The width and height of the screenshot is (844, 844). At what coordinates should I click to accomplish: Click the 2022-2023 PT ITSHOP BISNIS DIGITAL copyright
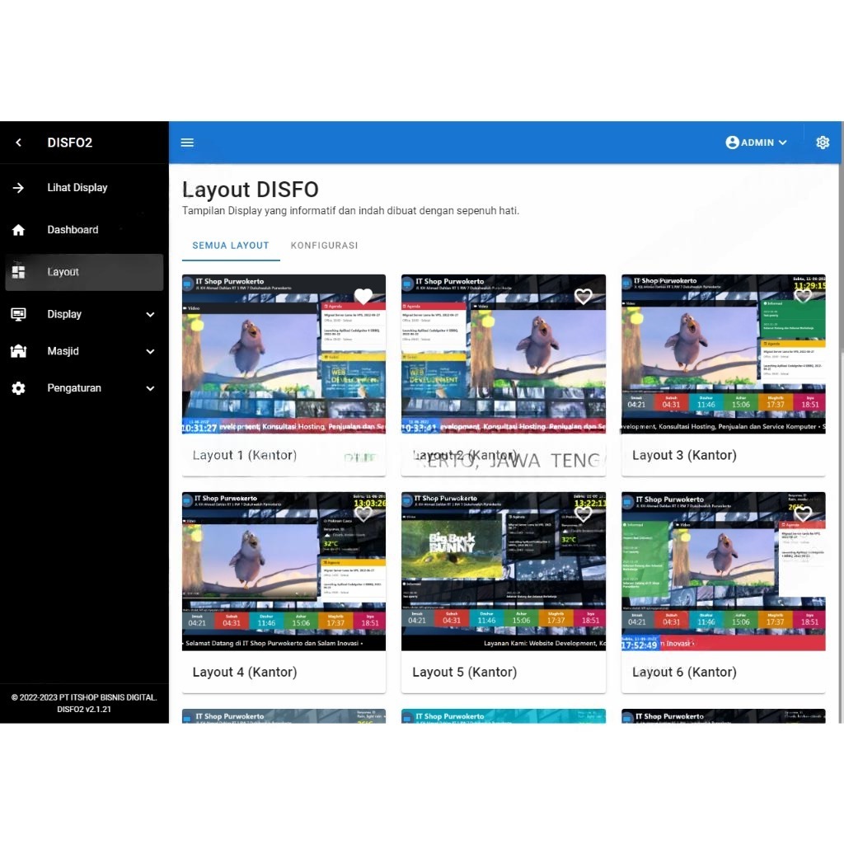[x=84, y=697]
